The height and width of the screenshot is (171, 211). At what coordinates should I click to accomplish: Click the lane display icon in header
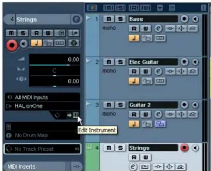172,8
